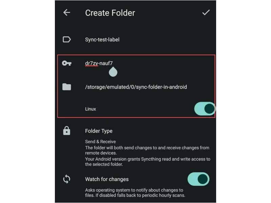Toggle sharing with the Linux device

coord(205,109)
